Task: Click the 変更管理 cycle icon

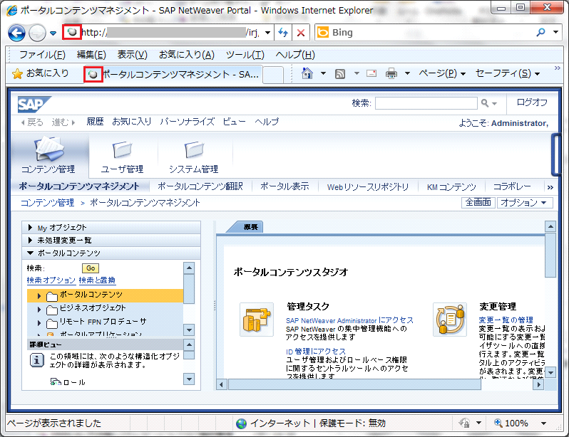Action: pyautogui.click(x=450, y=320)
